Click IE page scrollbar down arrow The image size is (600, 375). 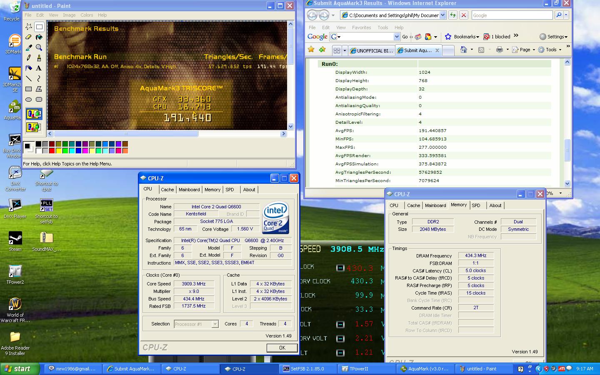point(567,183)
